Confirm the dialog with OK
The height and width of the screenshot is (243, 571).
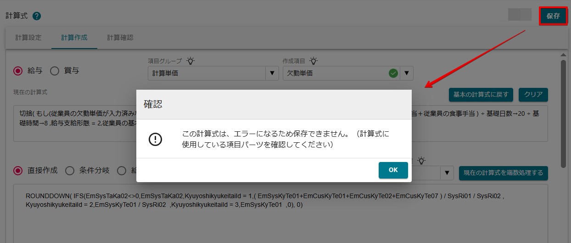393,170
